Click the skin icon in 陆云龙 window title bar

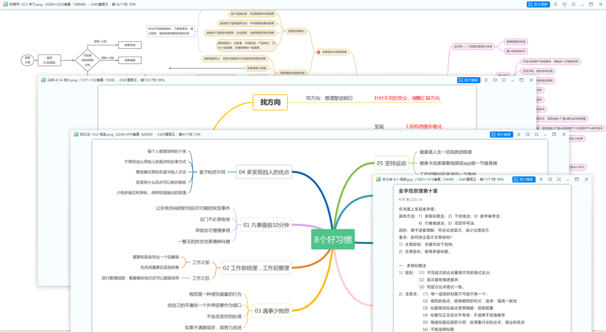click(x=527, y=135)
